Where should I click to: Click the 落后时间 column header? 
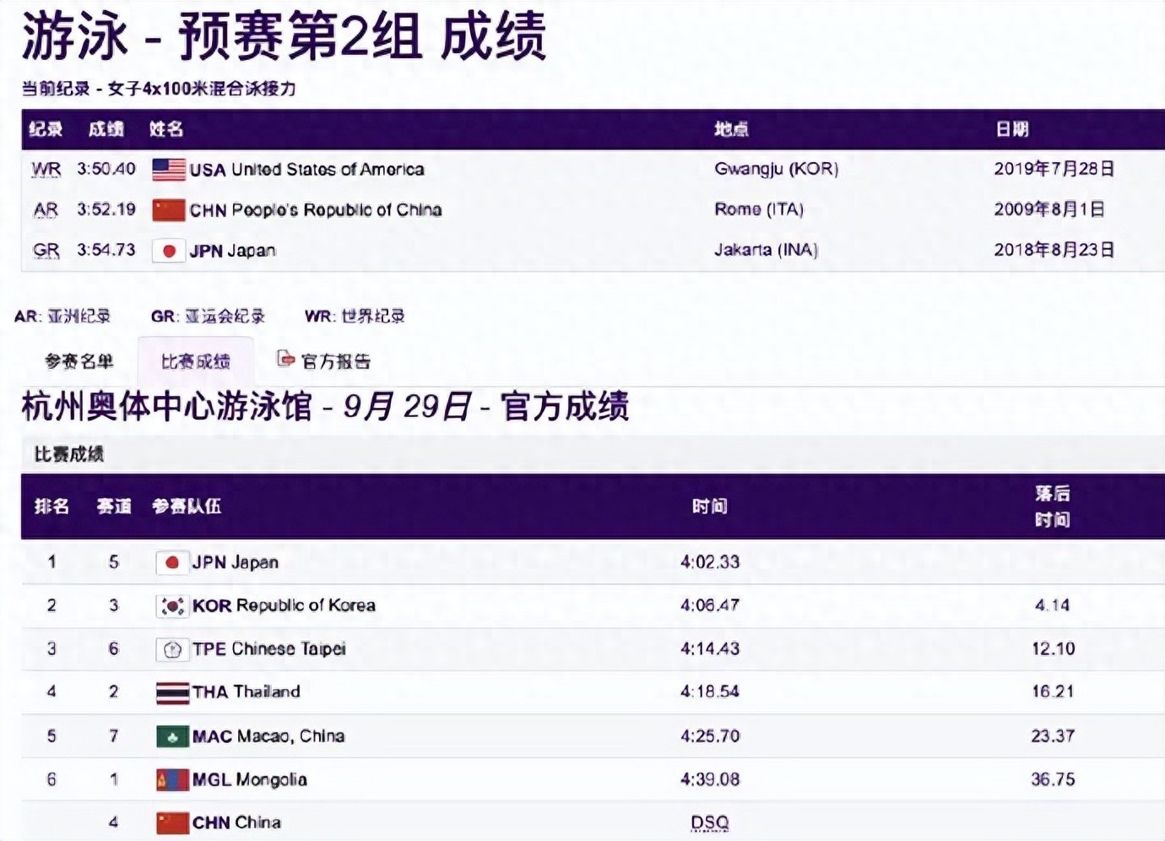pos(1052,507)
